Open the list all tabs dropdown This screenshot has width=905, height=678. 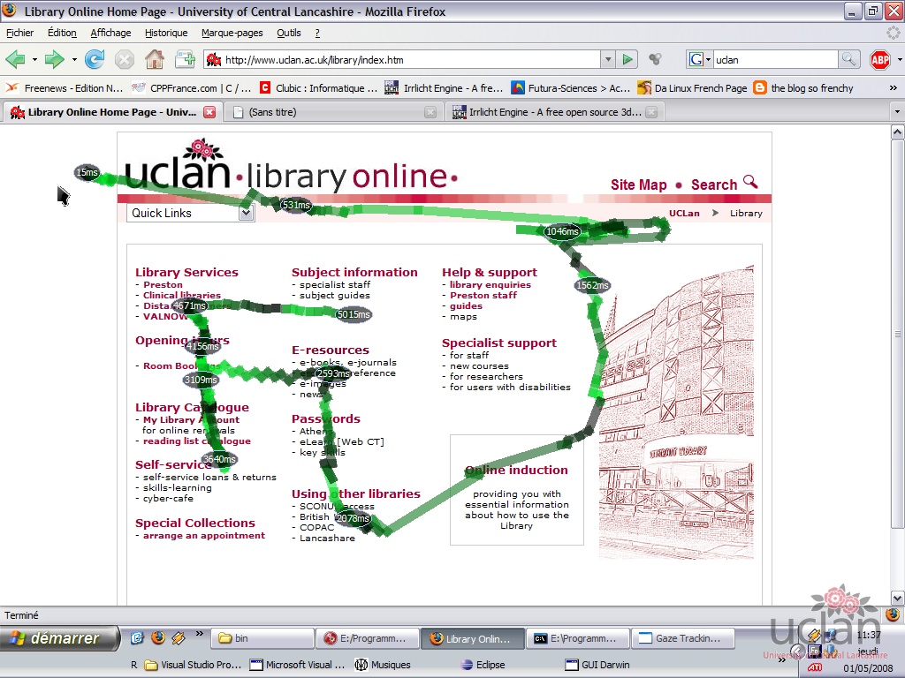[896, 111]
